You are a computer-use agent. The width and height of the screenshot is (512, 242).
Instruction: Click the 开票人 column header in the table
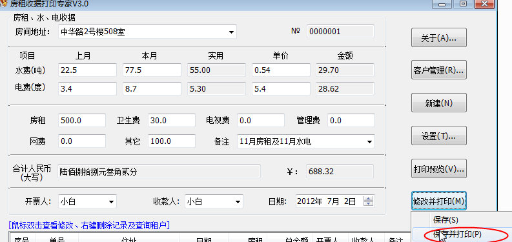[x=330, y=238]
